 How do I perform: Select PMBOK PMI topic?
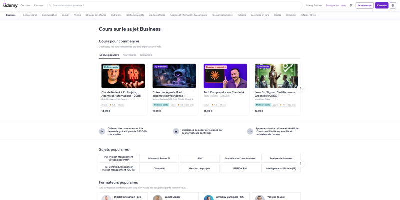[240, 168]
